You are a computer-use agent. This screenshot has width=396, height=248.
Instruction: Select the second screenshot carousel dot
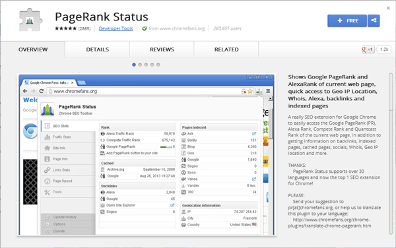(x=140, y=65)
